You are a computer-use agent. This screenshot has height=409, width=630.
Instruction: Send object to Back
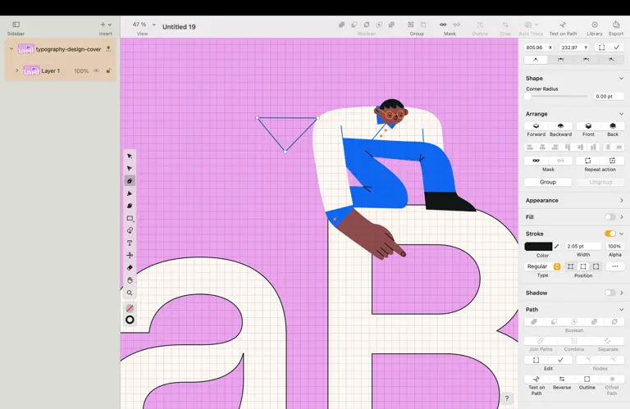(x=613, y=126)
